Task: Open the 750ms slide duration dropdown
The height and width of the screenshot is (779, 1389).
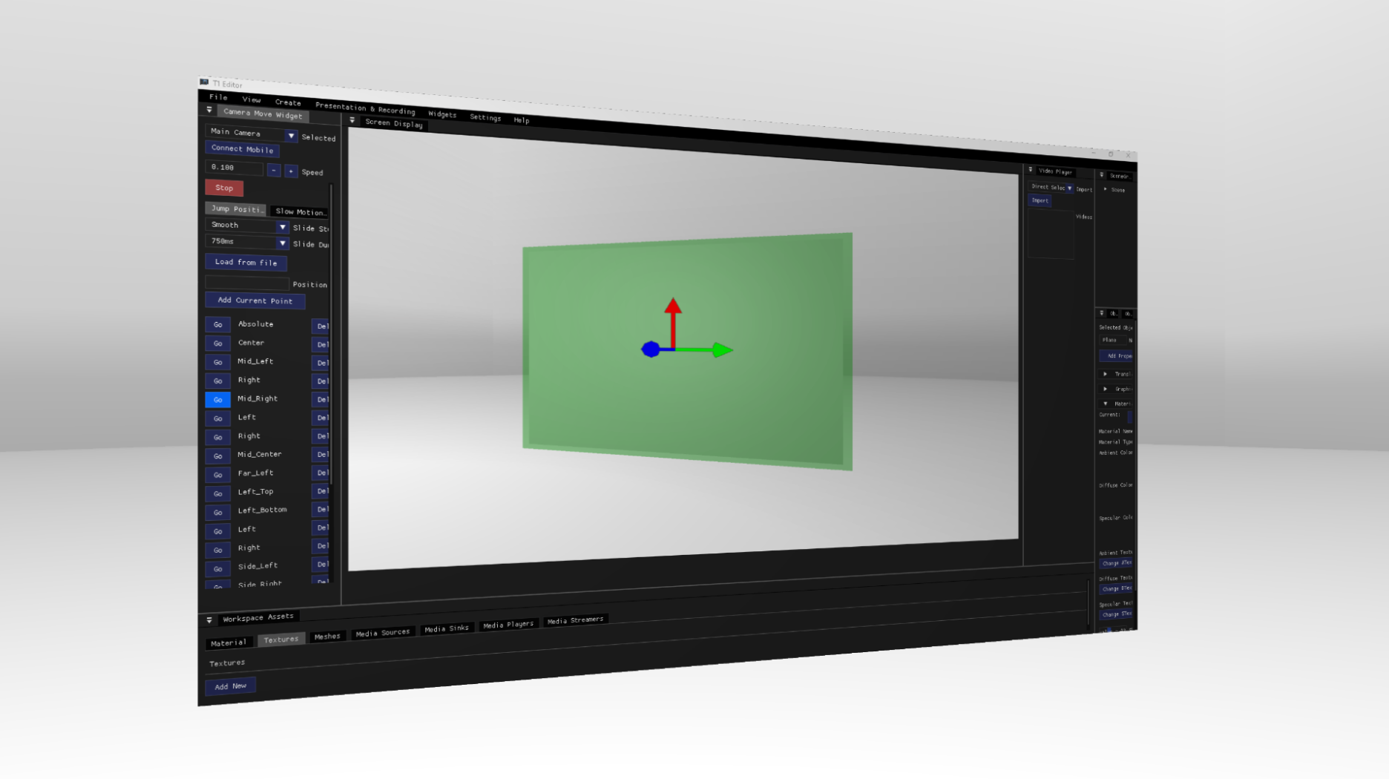Action: 247,242
